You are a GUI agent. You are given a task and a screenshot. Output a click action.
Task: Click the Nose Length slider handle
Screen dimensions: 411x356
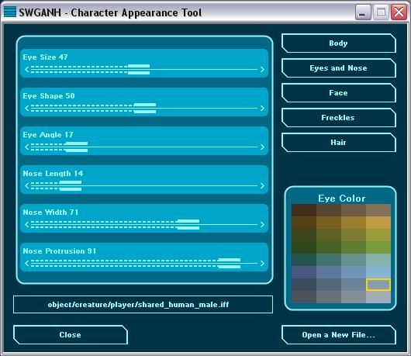click(71, 186)
